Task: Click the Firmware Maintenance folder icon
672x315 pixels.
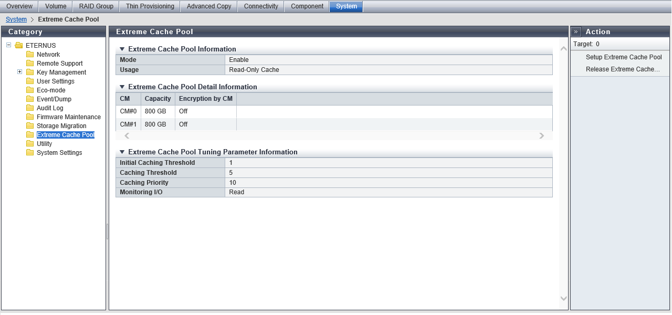Action: (30, 117)
